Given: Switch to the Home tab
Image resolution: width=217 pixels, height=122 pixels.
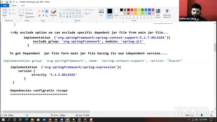Looking at the screenshot, I should tap(14, 5).
